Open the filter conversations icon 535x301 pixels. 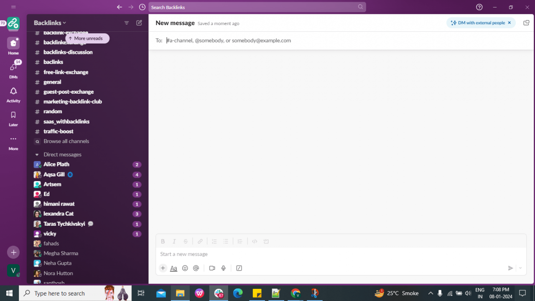pyautogui.click(x=127, y=23)
